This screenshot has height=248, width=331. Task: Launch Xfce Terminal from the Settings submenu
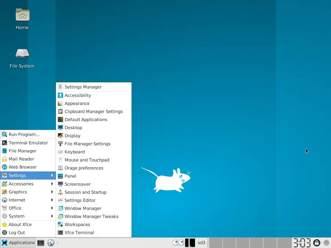tap(94, 232)
